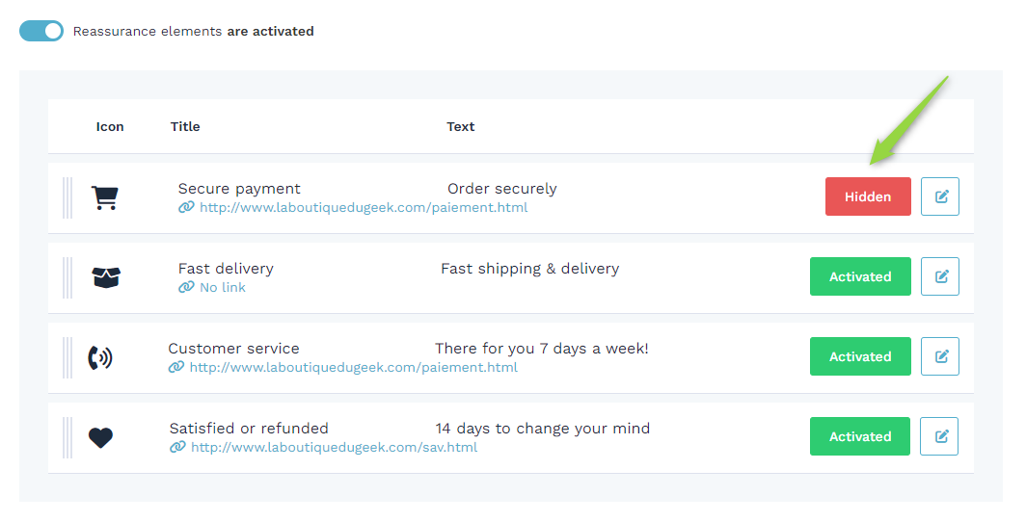Click the drag handle of the Customer service row
This screenshot has width=1026, height=522.
click(67, 357)
